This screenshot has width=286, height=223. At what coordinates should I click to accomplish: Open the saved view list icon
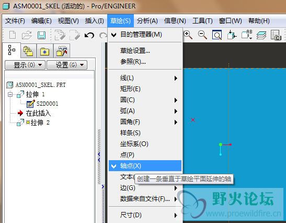(247, 35)
